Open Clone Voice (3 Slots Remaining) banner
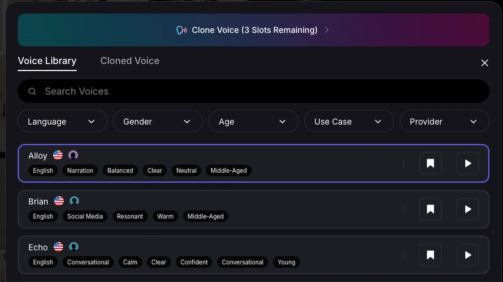This screenshot has width=503, height=282. [253, 30]
